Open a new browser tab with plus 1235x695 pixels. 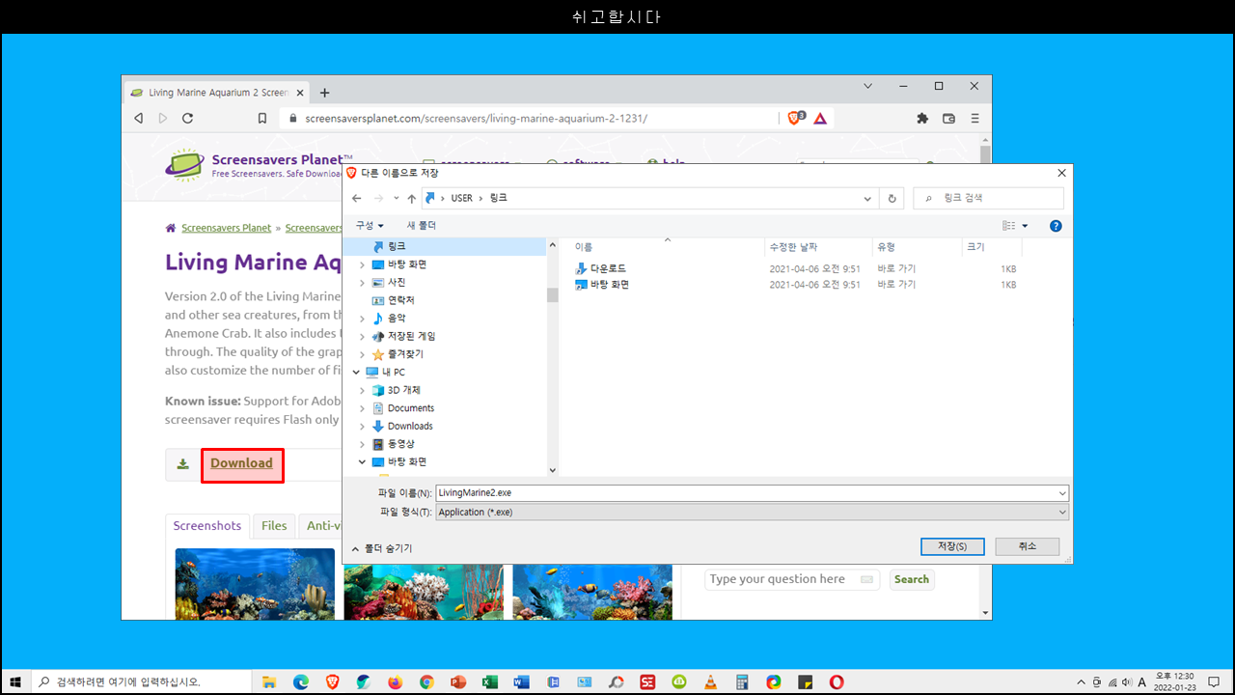pyautogui.click(x=325, y=93)
